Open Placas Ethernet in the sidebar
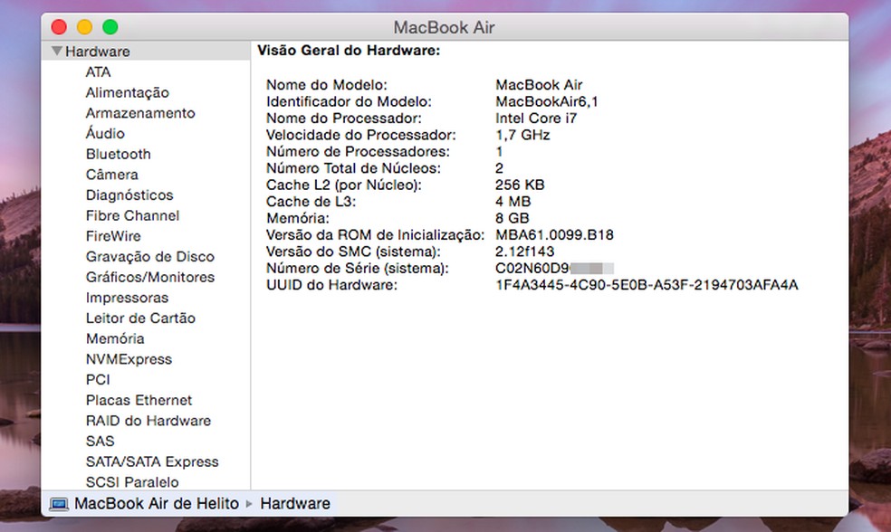This screenshot has width=891, height=532. click(139, 400)
